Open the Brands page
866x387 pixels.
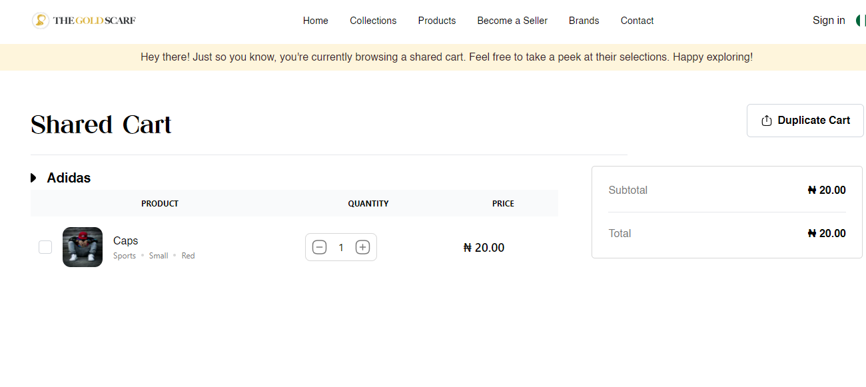pyautogui.click(x=584, y=21)
